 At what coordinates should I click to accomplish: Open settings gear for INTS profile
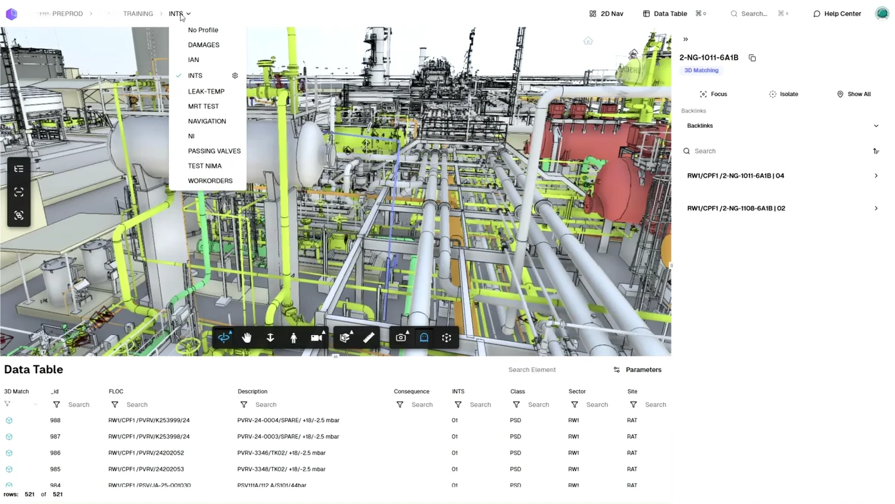click(235, 76)
